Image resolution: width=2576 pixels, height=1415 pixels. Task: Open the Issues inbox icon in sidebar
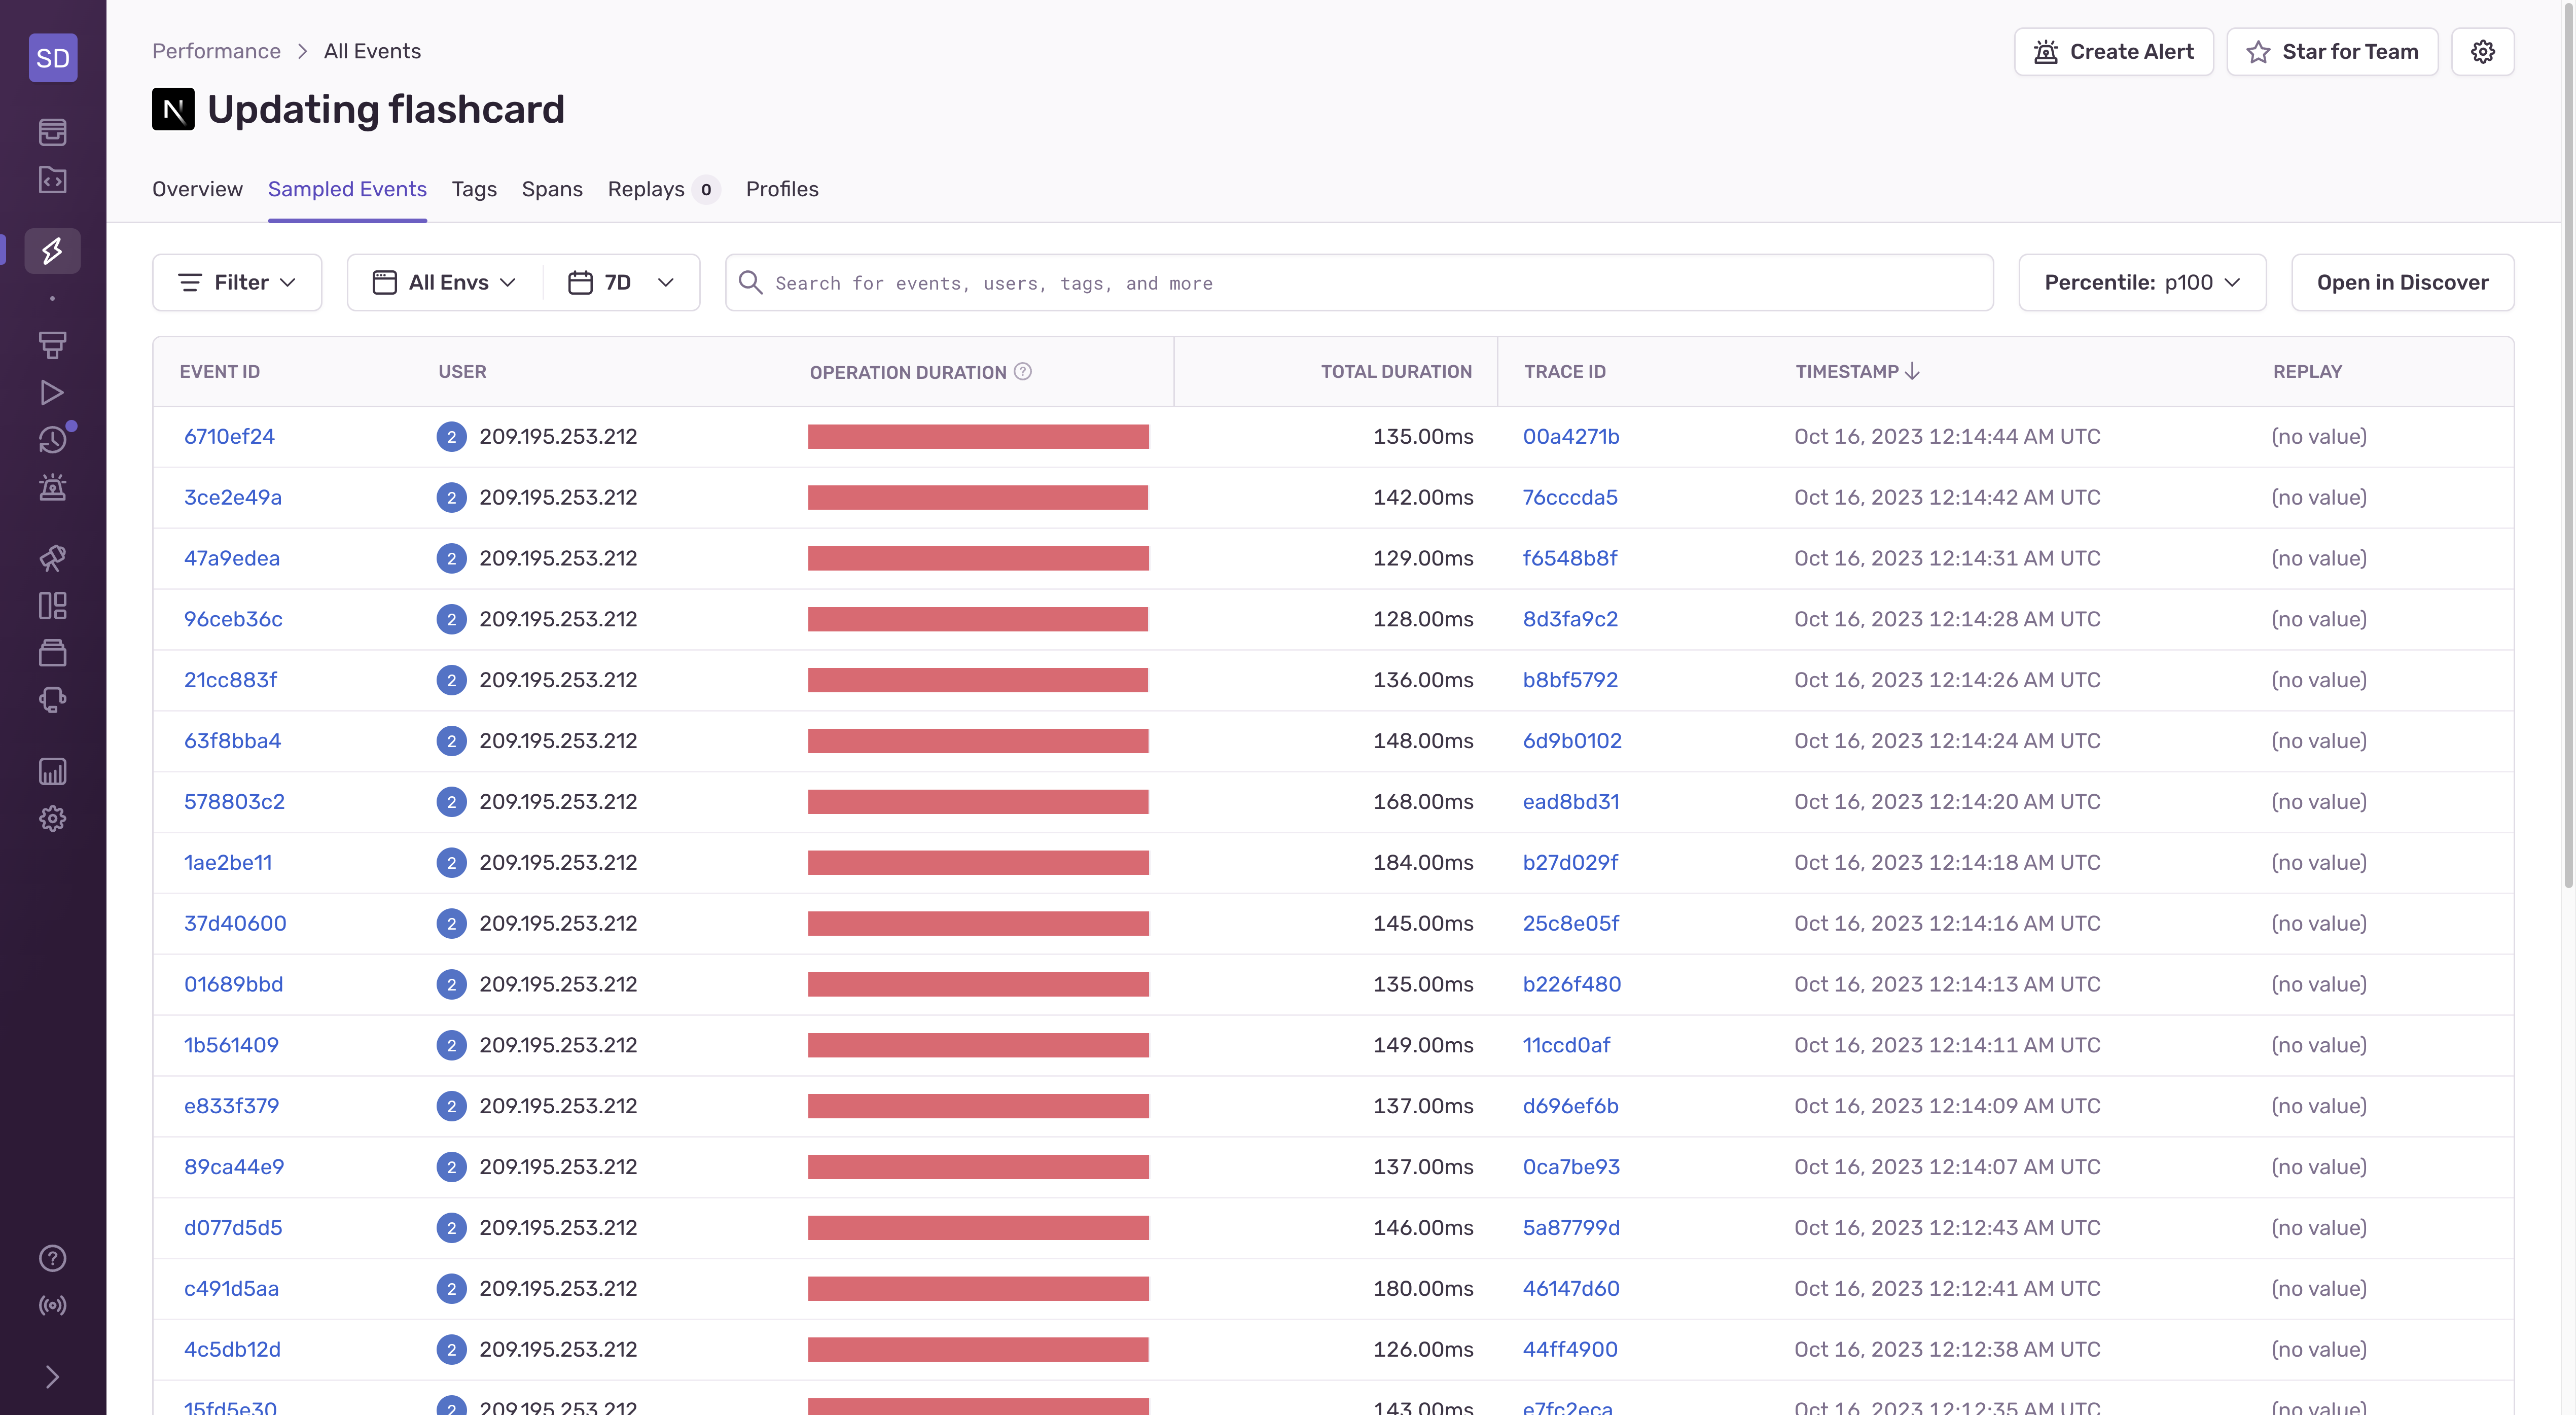pos(52,131)
